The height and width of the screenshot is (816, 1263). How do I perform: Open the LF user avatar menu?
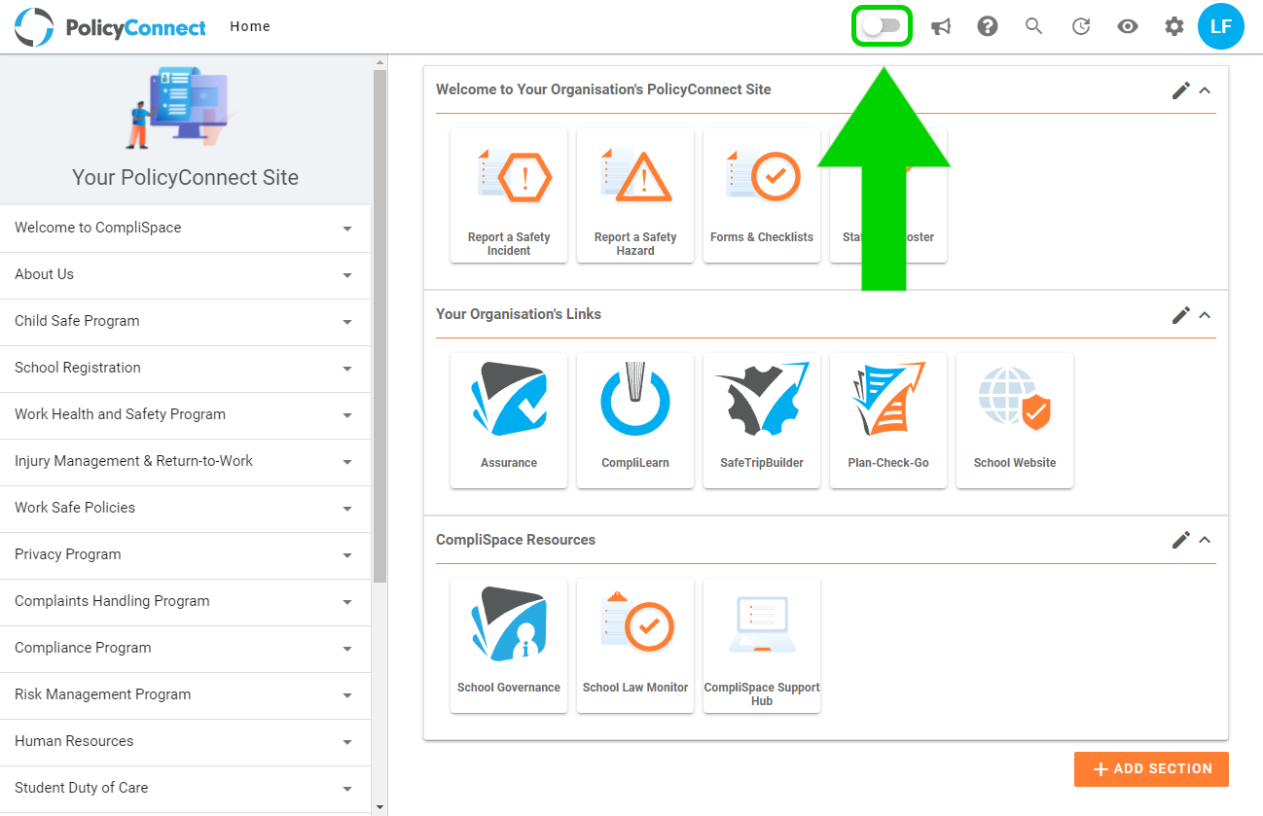(x=1221, y=26)
